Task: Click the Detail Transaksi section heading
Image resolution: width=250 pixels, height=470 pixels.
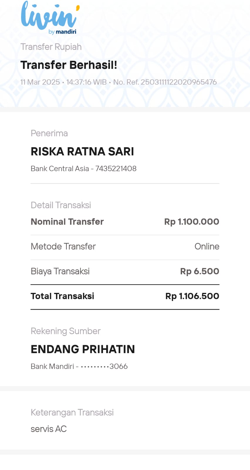Action: [61, 205]
